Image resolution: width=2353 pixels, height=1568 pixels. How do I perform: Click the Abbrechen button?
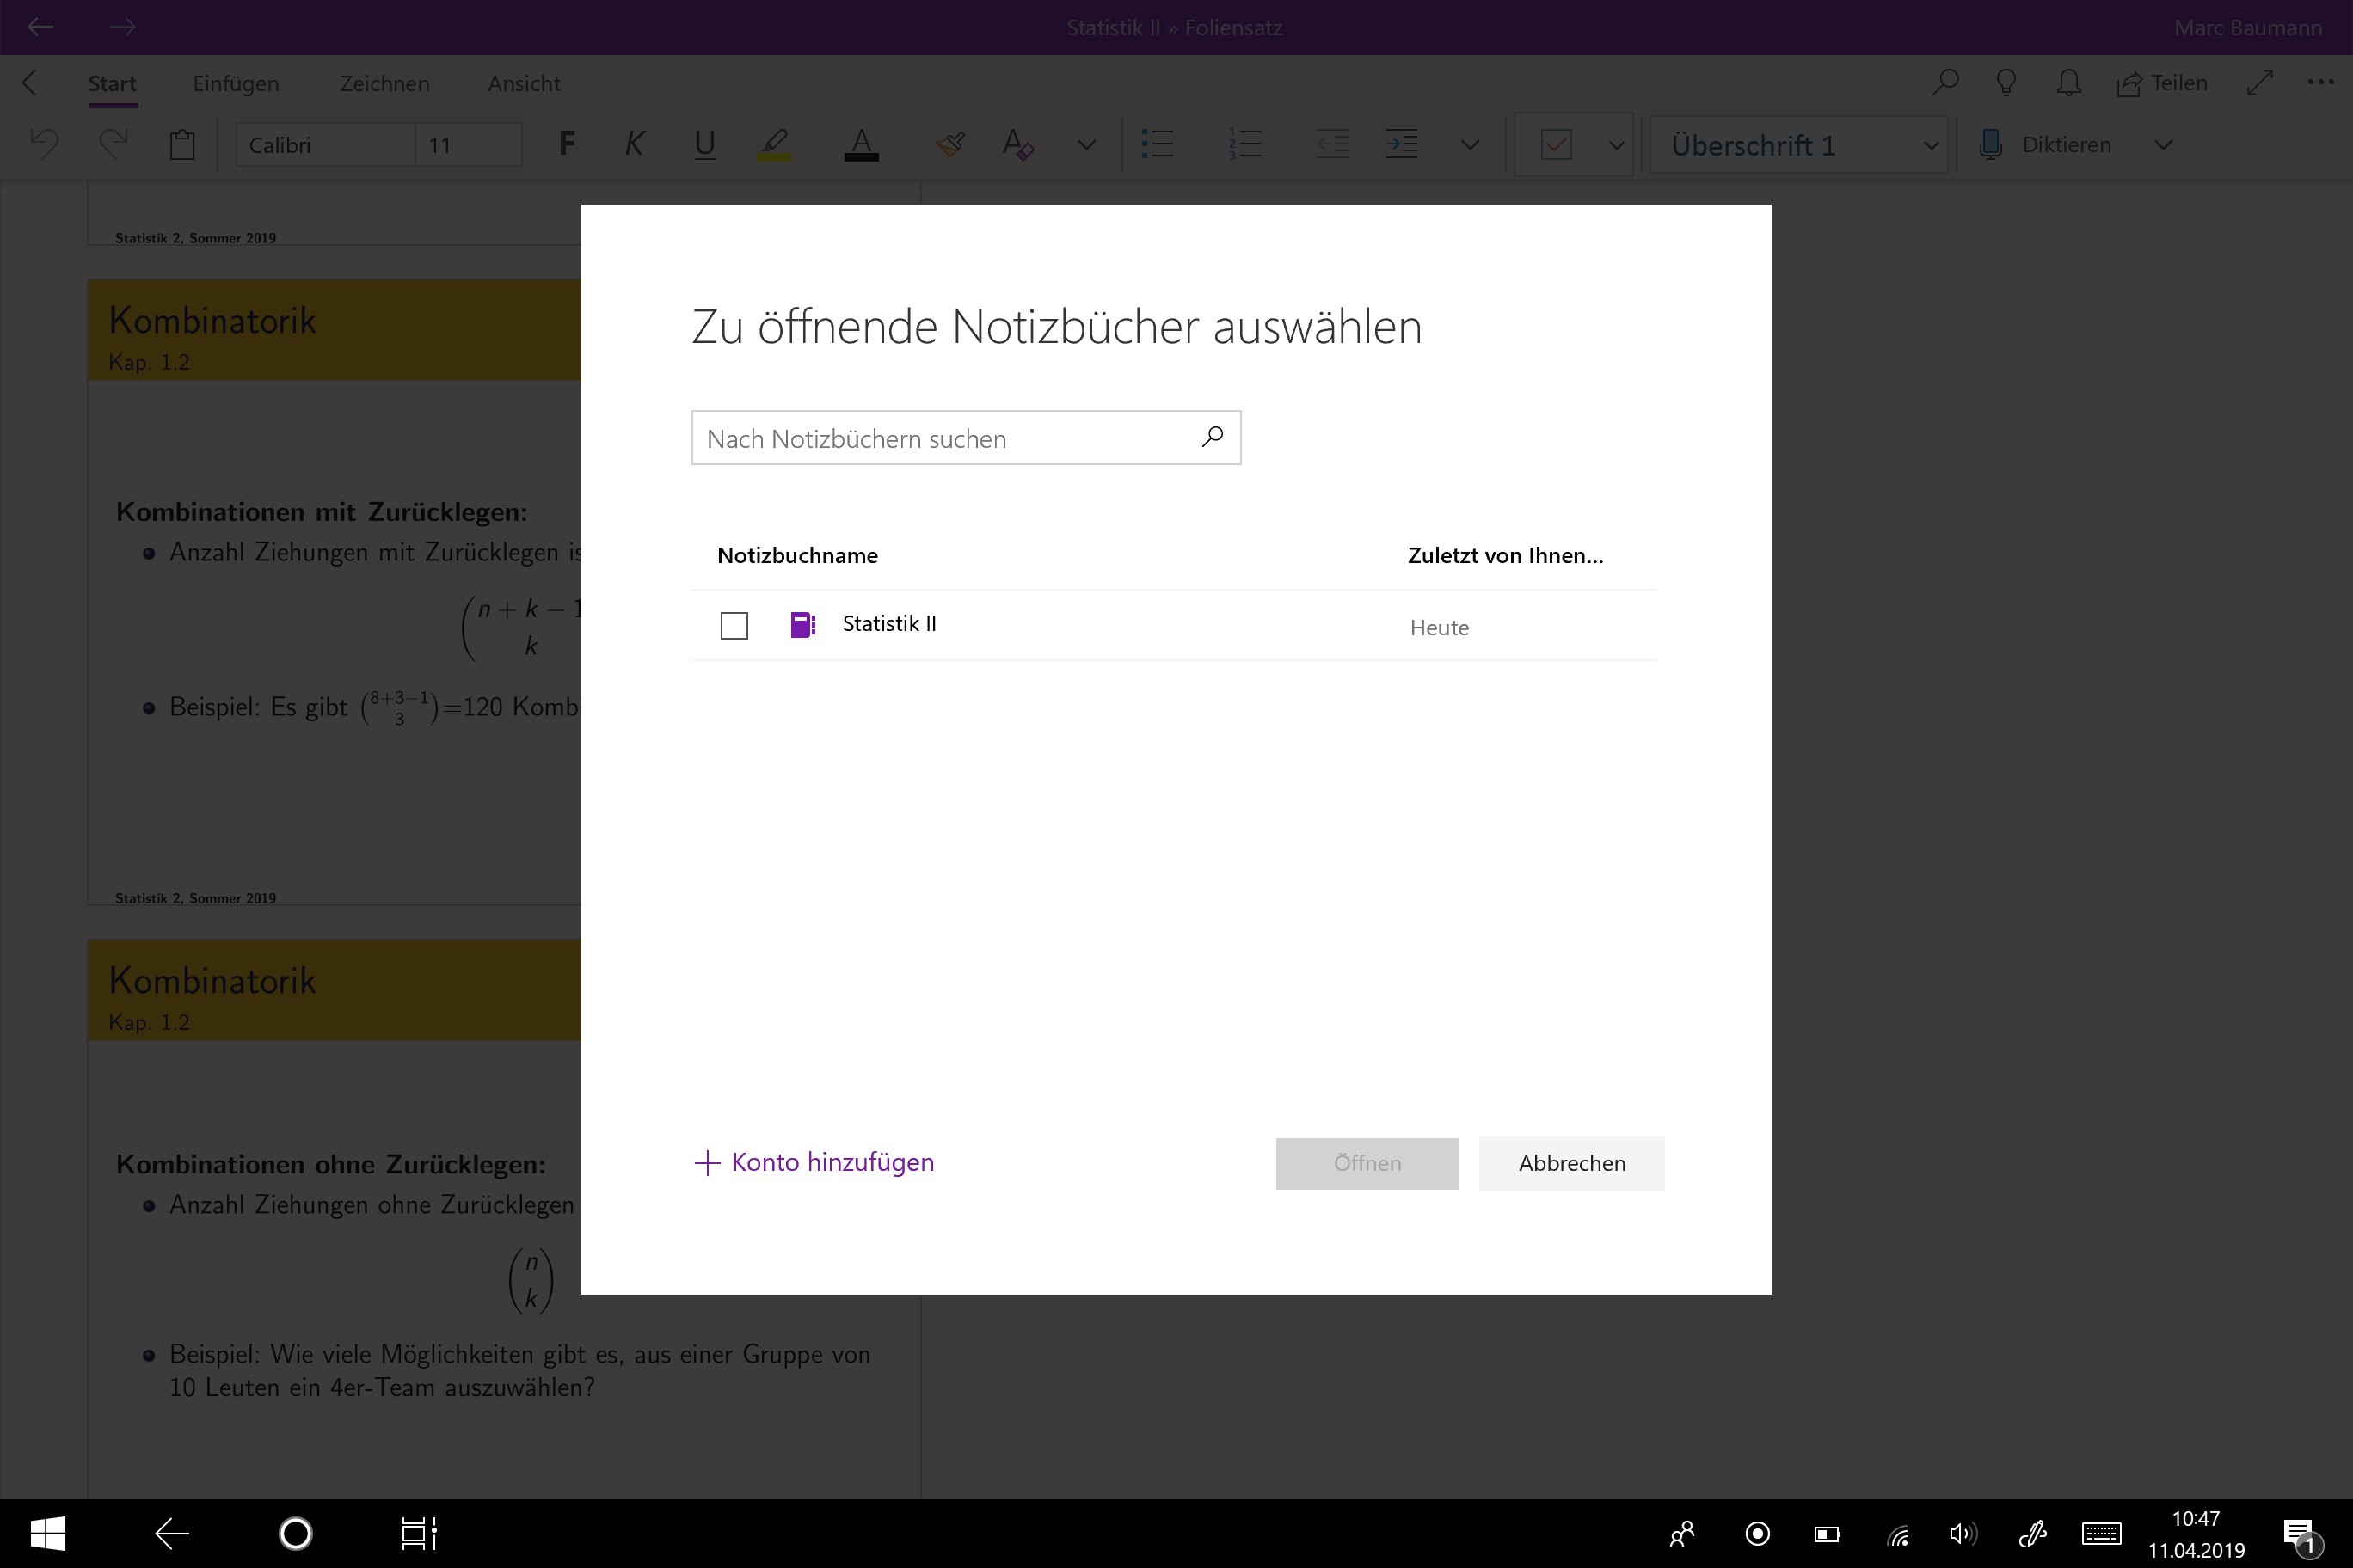point(1570,1163)
